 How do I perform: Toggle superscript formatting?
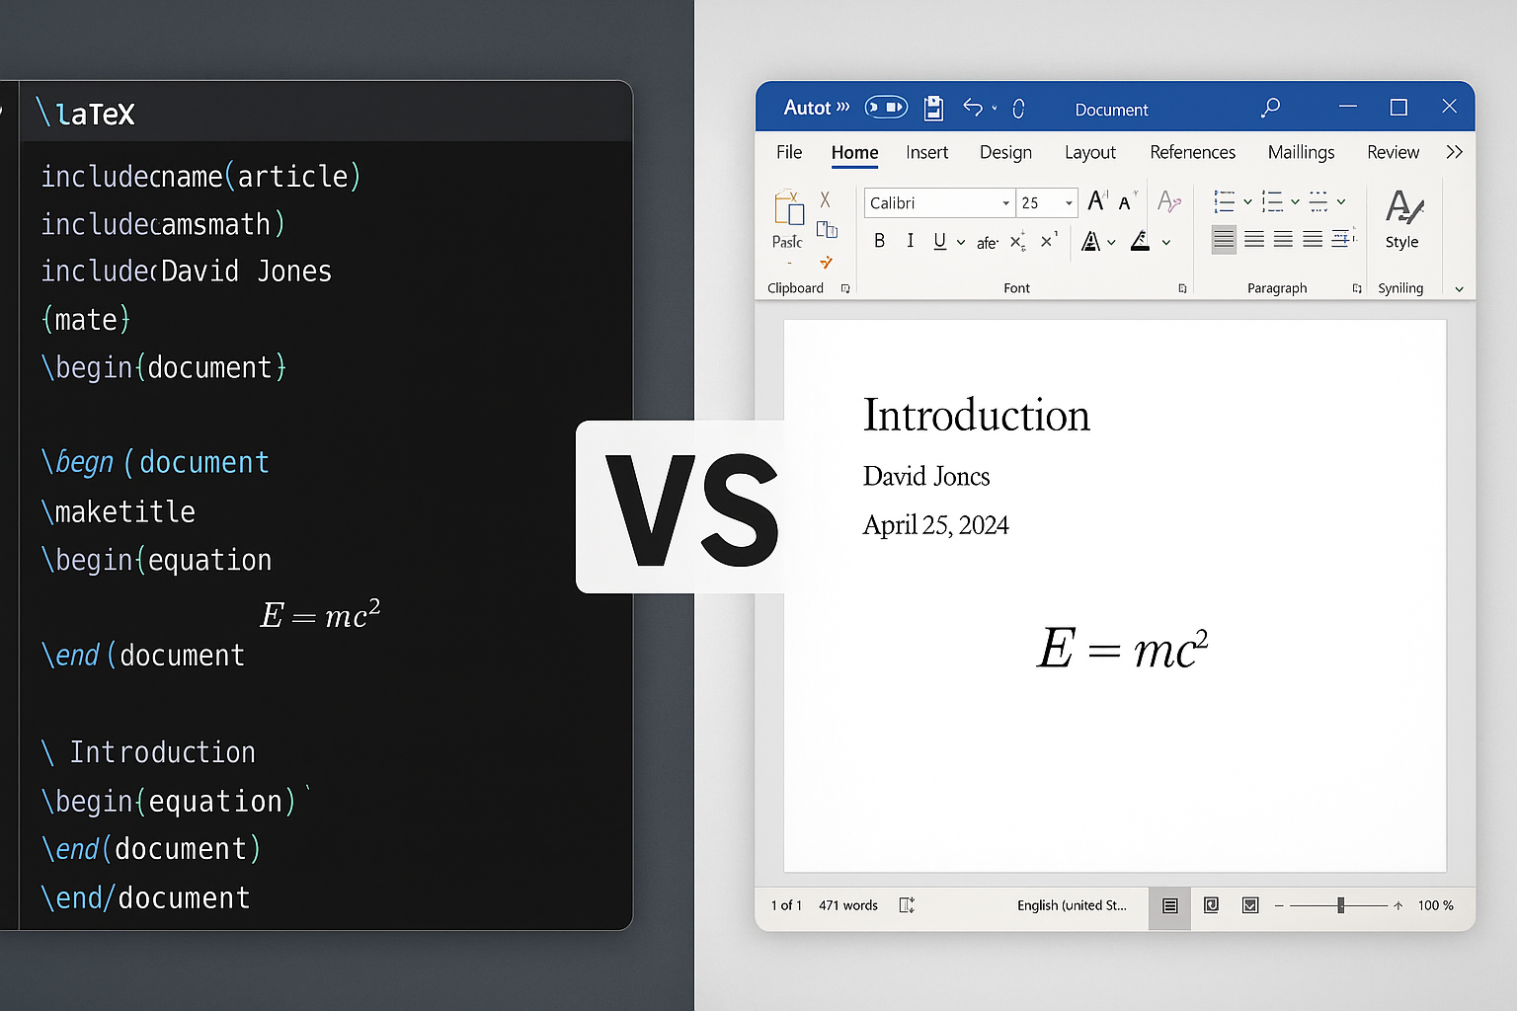click(1049, 241)
